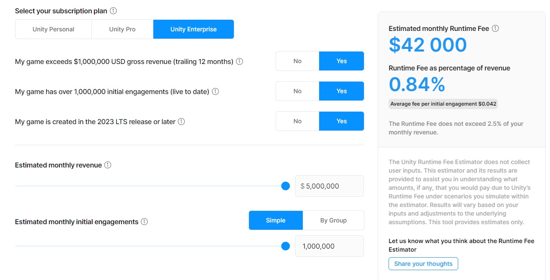Click 'Runtime Fee as percentage of revenue' label
This screenshot has width=550, height=280.
click(x=449, y=68)
